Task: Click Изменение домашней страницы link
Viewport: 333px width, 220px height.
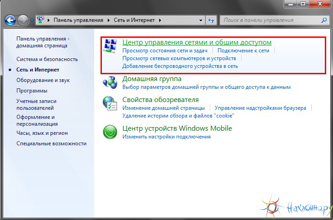Action: click(163, 108)
